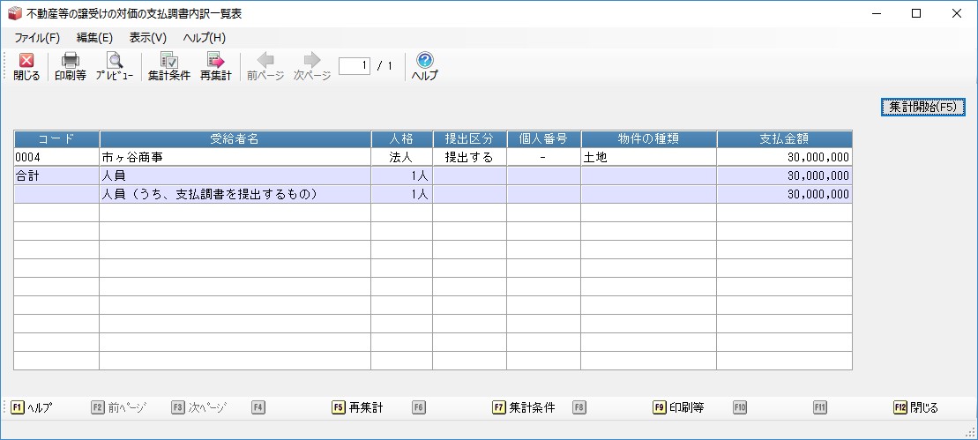978x440 pixels.
Task: Click the page number input field
Action: click(x=354, y=66)
